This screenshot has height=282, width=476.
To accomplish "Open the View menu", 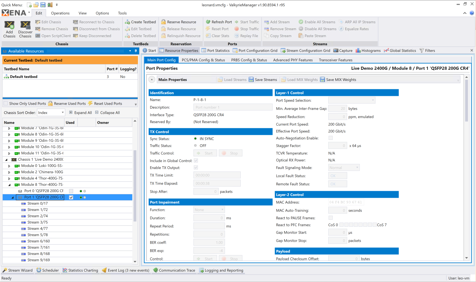I will click(x=82, y=13).
